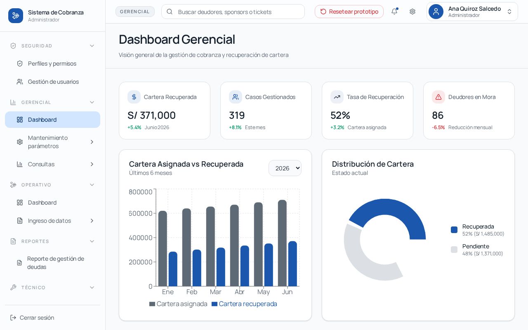Click the Resetear prototipo button

349,12
